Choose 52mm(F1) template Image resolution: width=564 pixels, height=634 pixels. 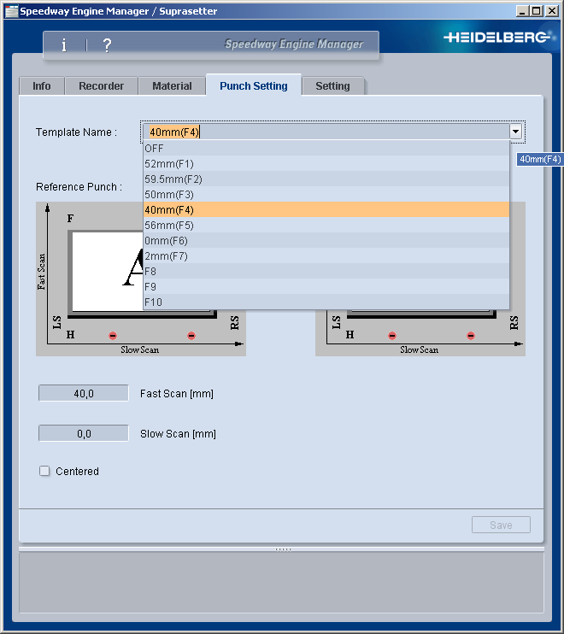pos(326,164)
